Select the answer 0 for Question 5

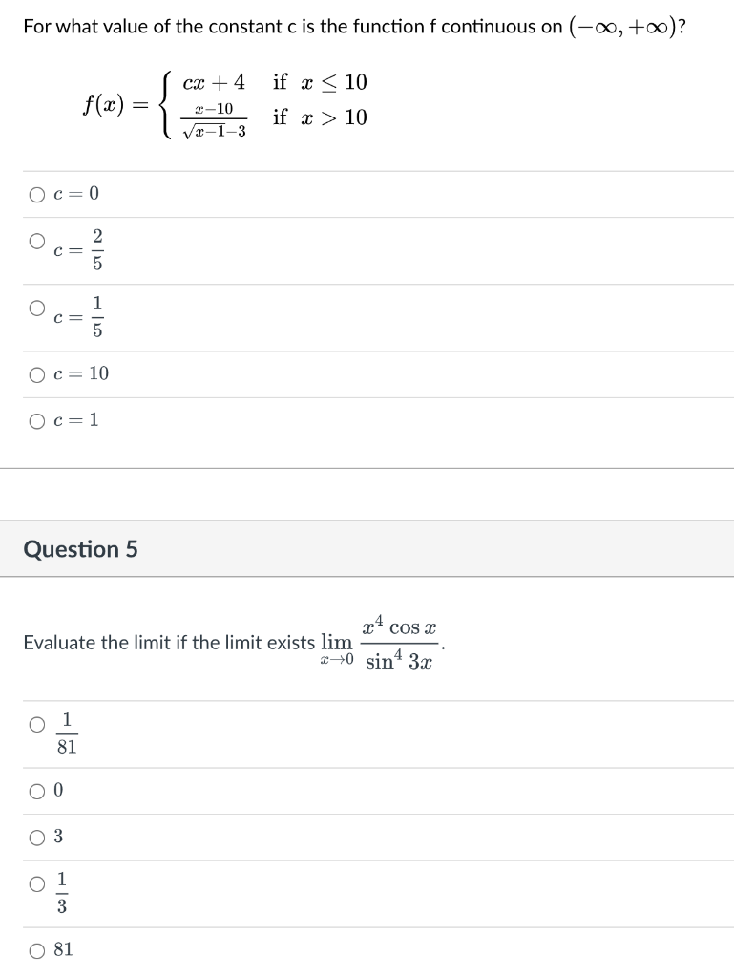coord(34,788)
